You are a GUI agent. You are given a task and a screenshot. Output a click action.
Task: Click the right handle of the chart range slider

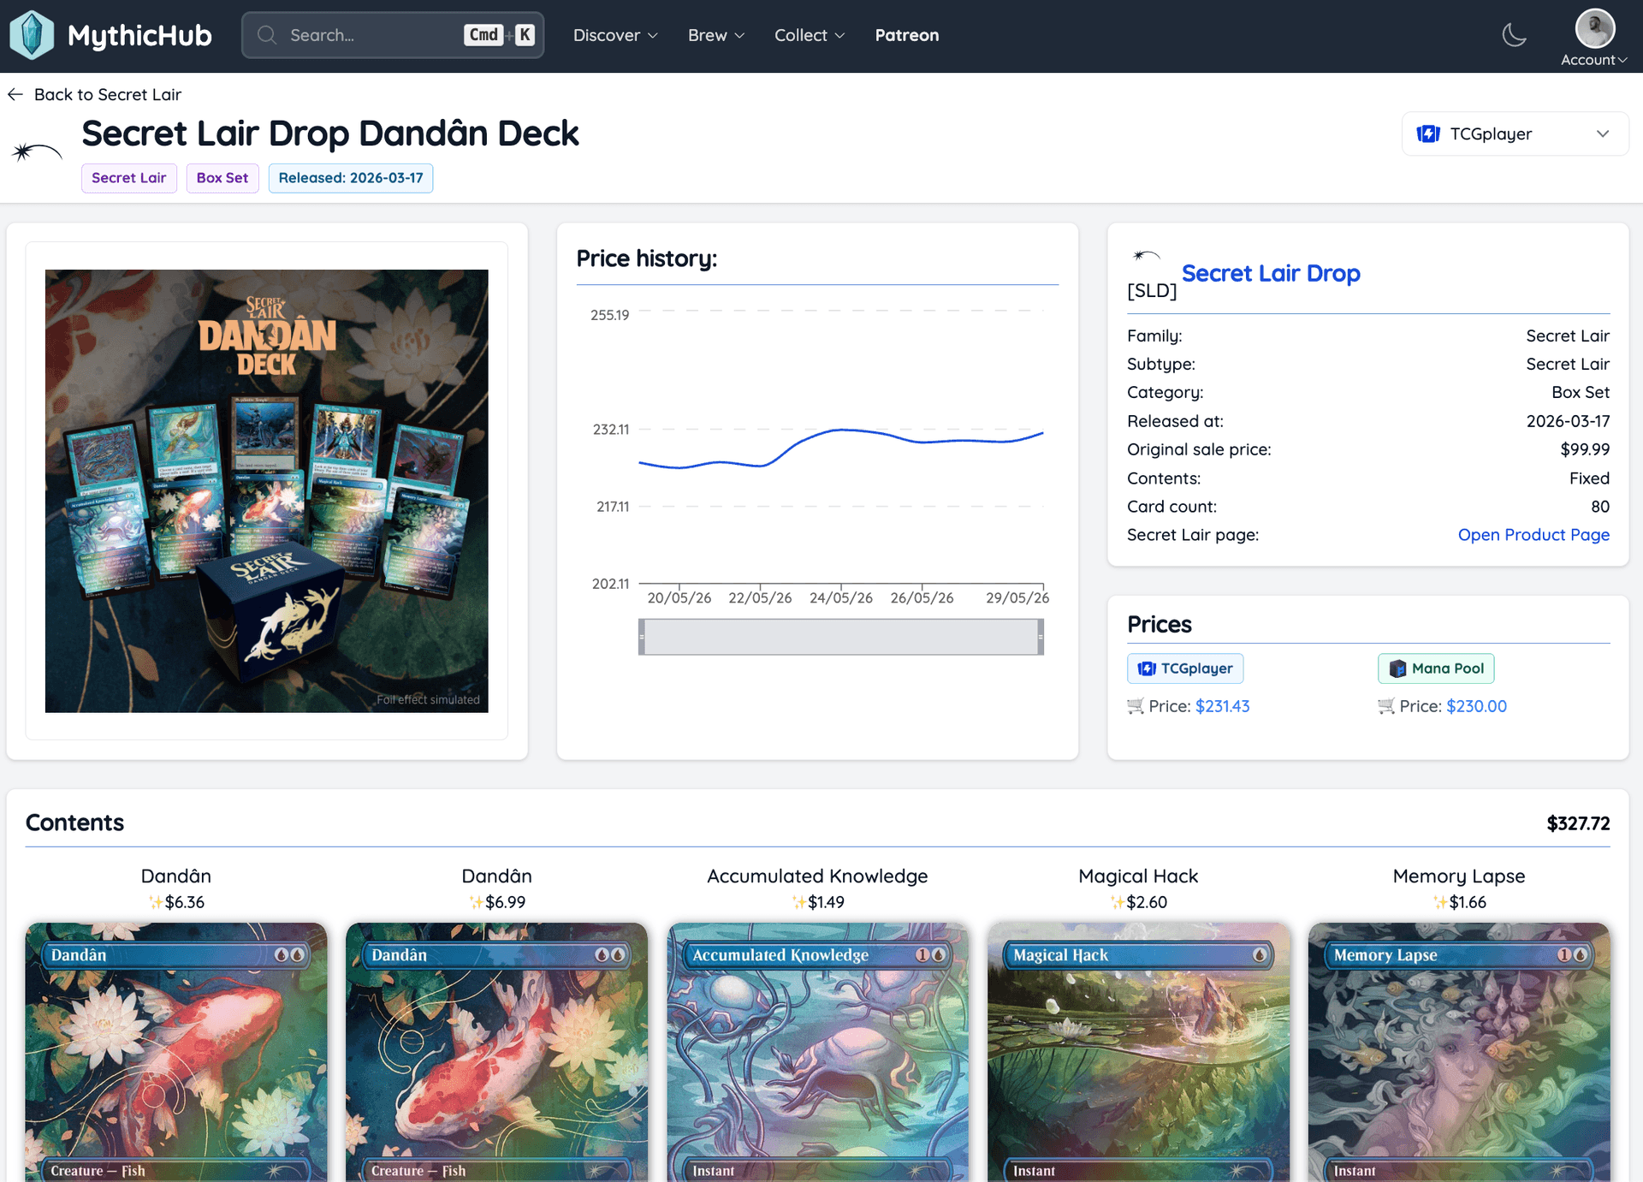1041,637
